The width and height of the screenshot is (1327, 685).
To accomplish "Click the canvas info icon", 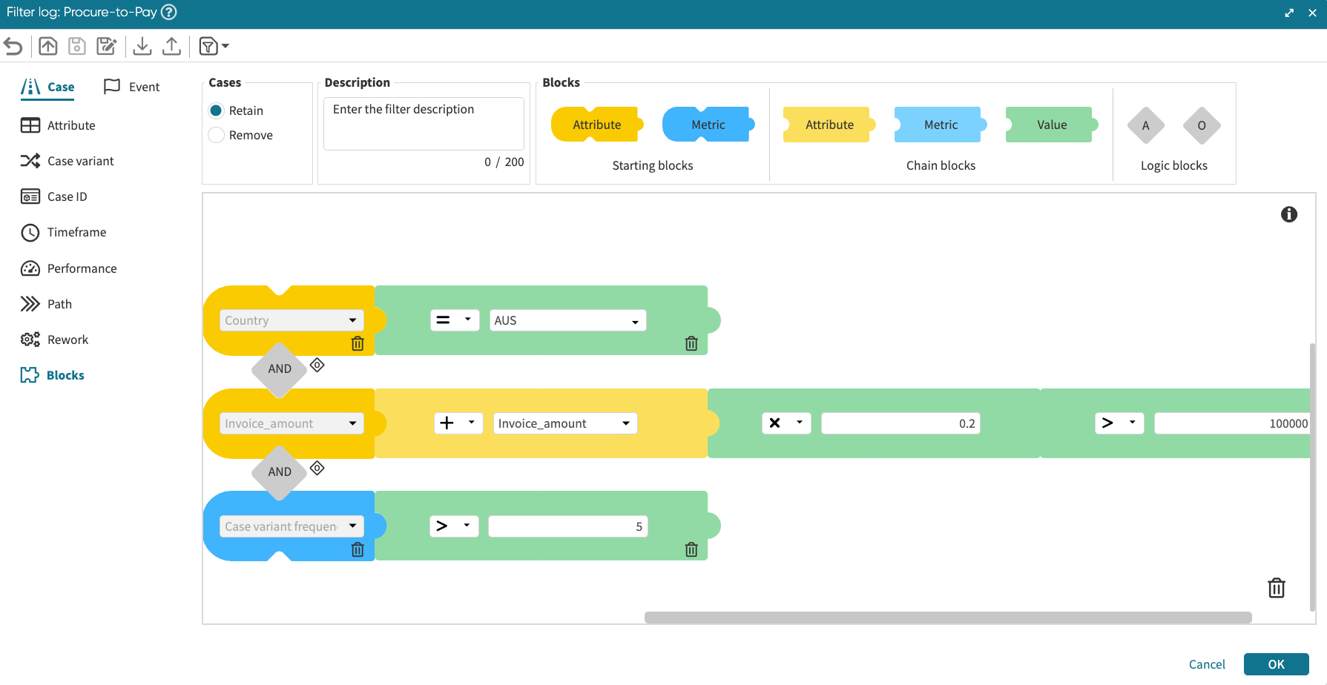I will (1288, 214).
